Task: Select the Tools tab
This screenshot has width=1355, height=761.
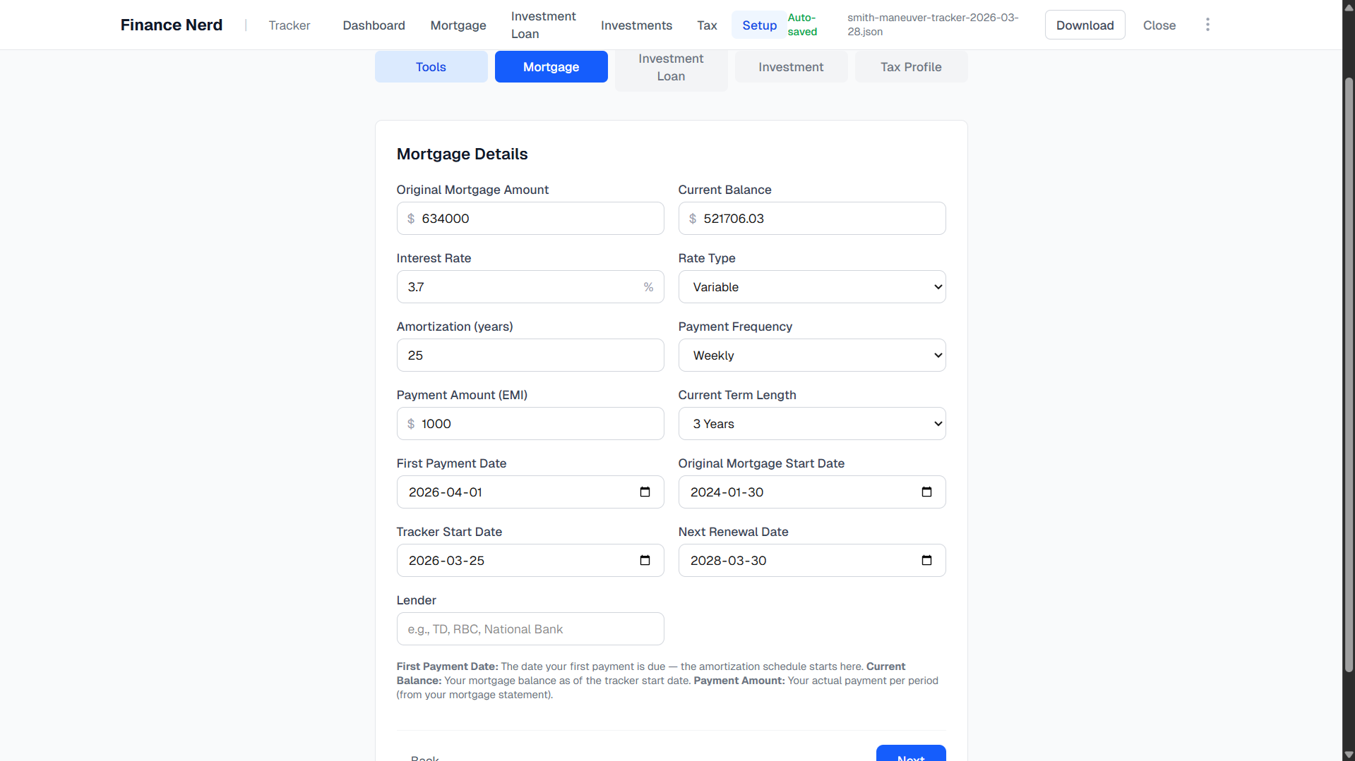Action: pyautogui.click(x=431, y=66)
